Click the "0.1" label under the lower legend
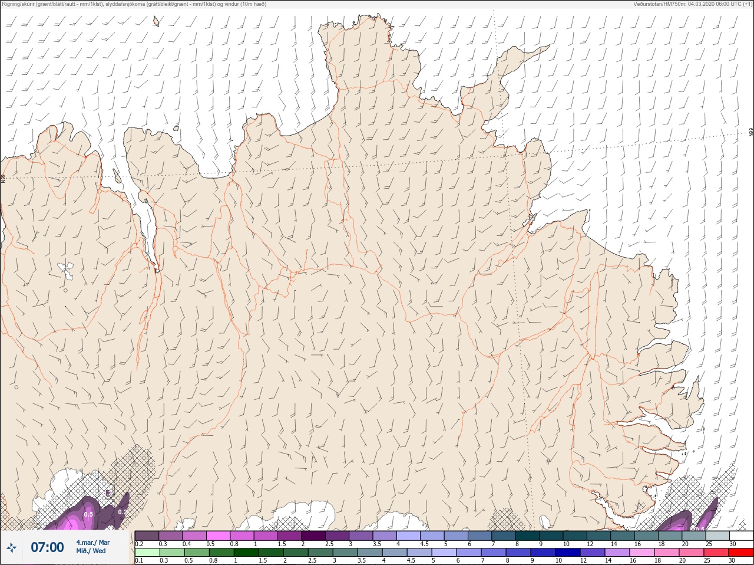The width and height of the screenshot is (754, 565). 140,560
